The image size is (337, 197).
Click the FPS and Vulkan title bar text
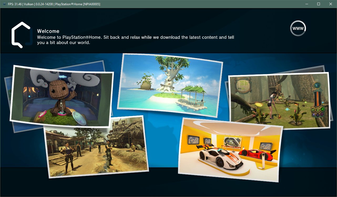tap(54, 4)
